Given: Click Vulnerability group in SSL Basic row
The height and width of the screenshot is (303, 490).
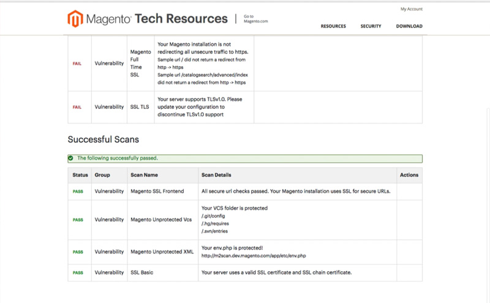Looking at the screenshot, I should pos(109,272).
